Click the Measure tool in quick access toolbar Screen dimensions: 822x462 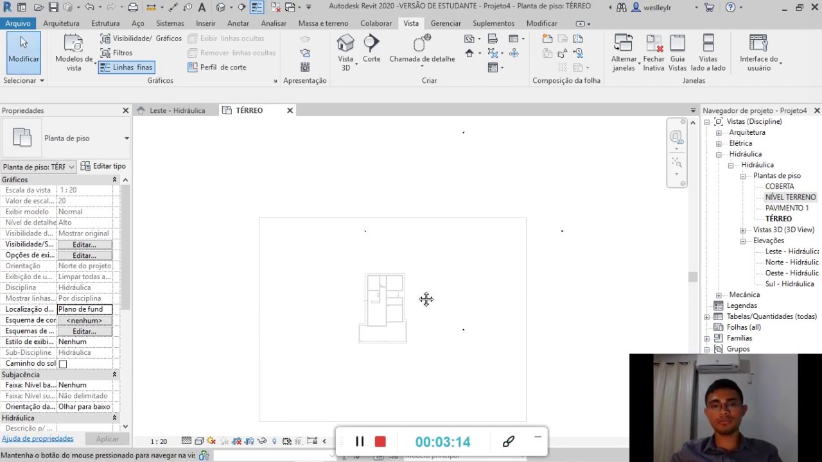(x=150, y=8)
